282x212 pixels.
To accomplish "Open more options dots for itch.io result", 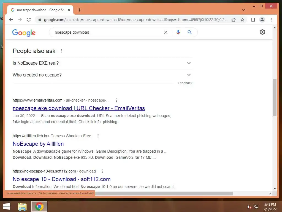I will pyautogui.click(x=98, y=136).
